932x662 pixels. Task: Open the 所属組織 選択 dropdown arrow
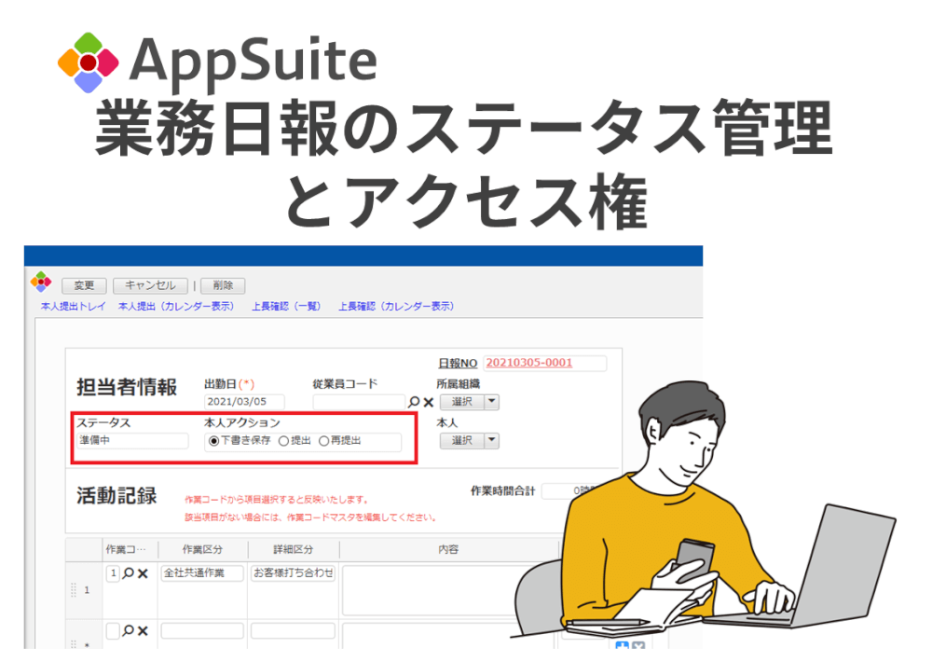493,402
